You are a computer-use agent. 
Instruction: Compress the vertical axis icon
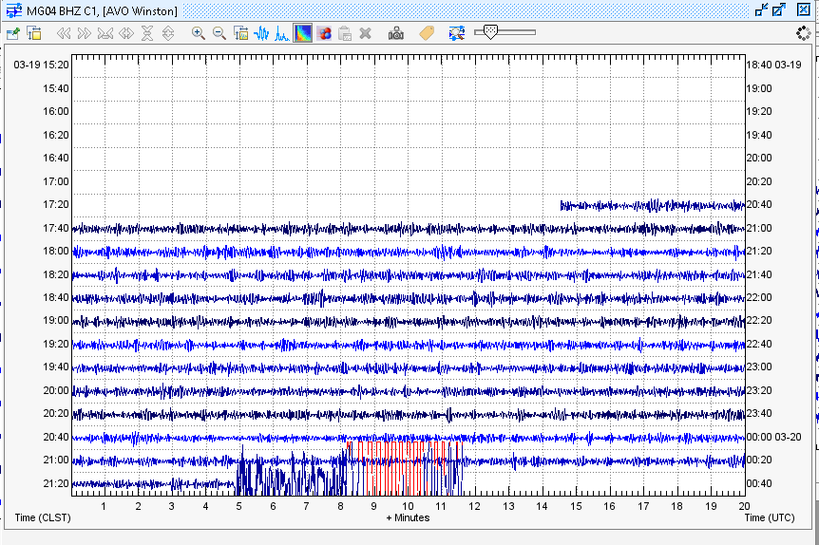(x=147, y=34)
